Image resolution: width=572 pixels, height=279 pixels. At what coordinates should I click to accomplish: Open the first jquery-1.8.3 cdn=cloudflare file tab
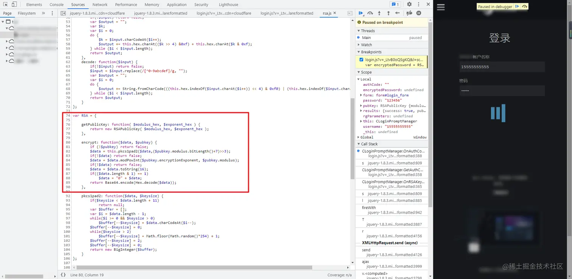pos(98,13)
